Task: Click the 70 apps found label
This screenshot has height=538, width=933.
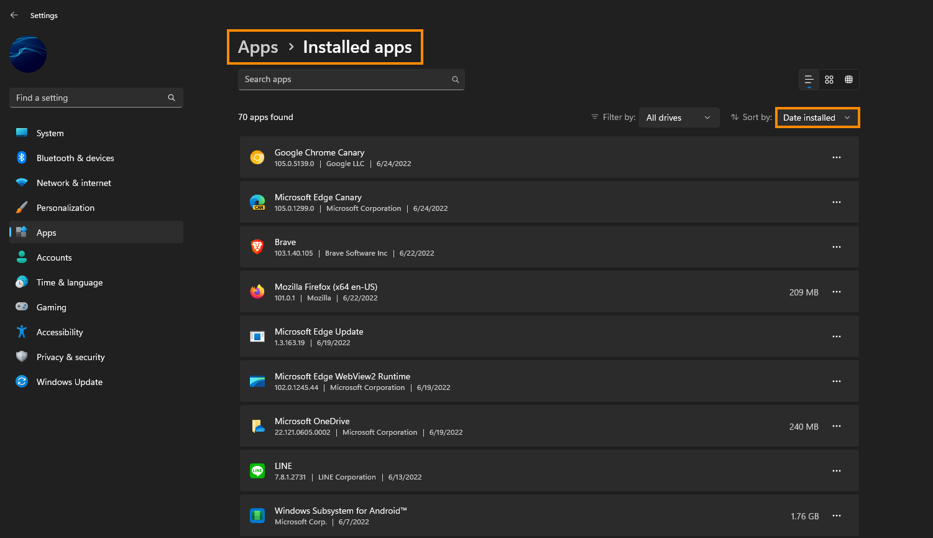Action: click(x=265, y=117)
